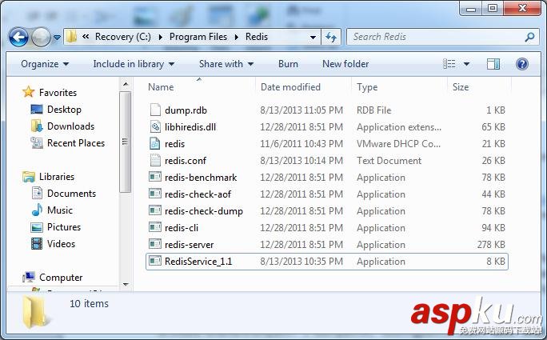Click navigation pane scroll up arrow
Image resolution: width=547 pixels, height=340 pixels.
[126, 84]
